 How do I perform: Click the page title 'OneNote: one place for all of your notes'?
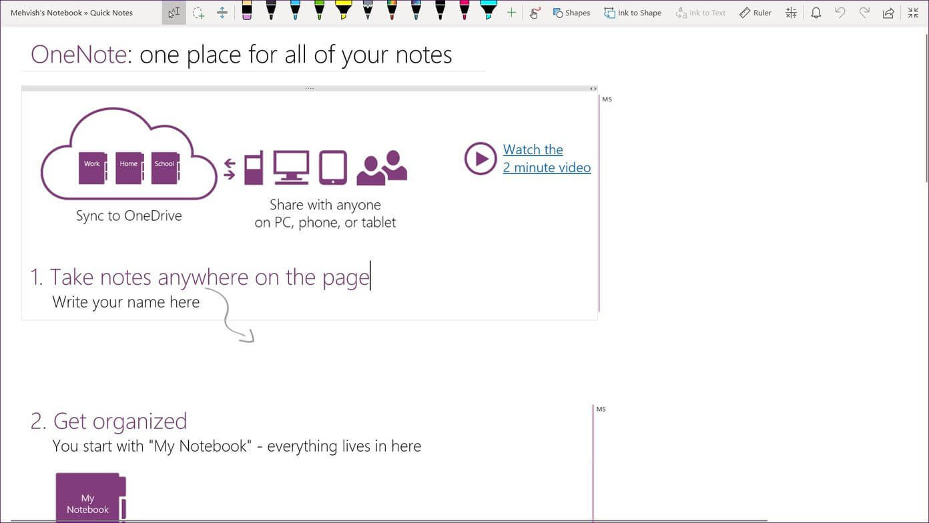tap(241, 55)
